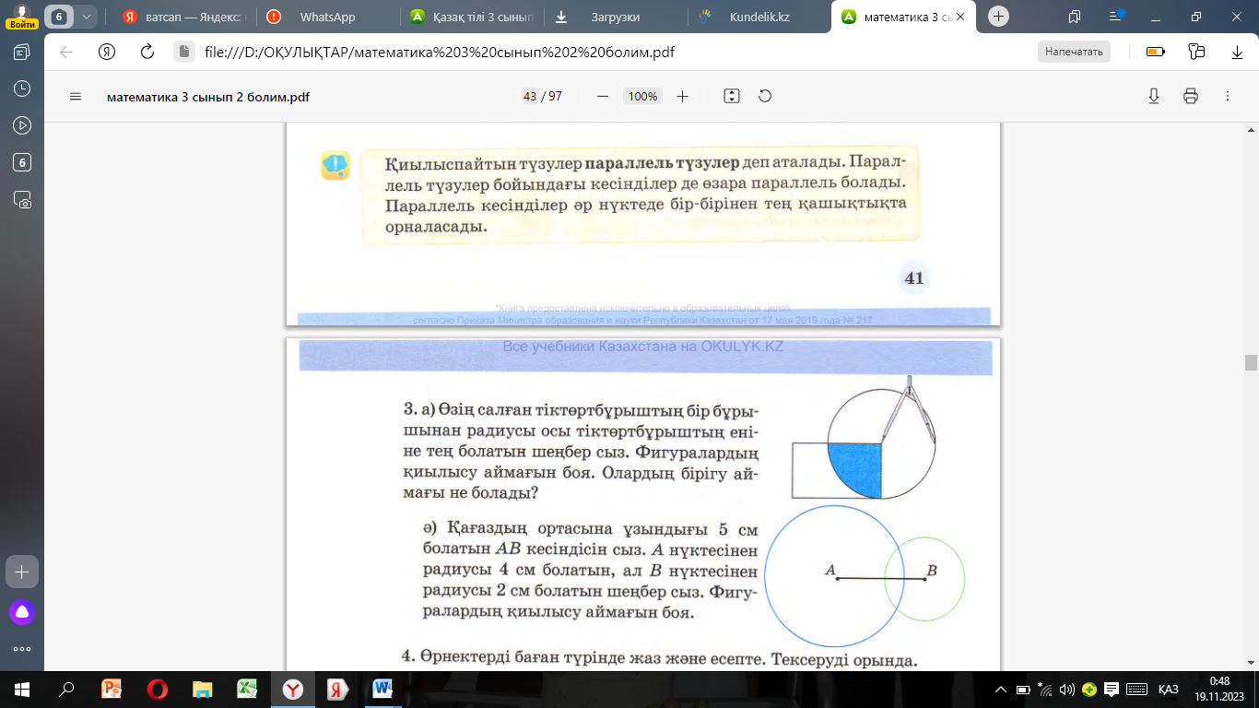Click the ҚАЗ keyboard language indicator
The height and width of the screenshot is (708, 1259).
click(x=1168, y=690)
